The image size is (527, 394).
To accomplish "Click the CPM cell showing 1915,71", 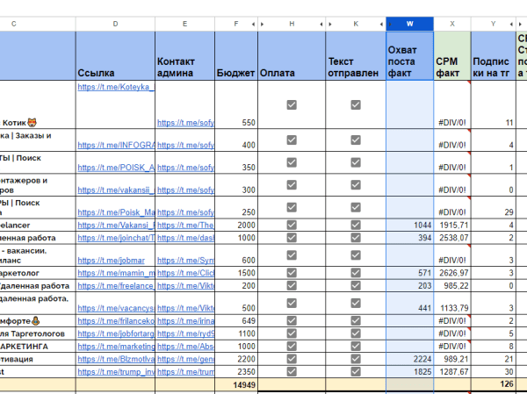I will click(451, 226).
